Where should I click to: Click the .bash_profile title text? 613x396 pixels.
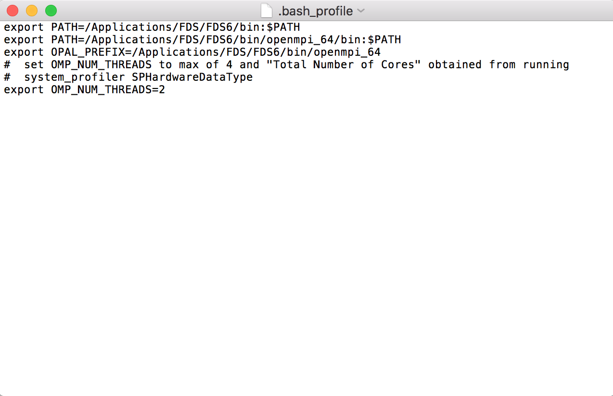(x=315, y=11)
